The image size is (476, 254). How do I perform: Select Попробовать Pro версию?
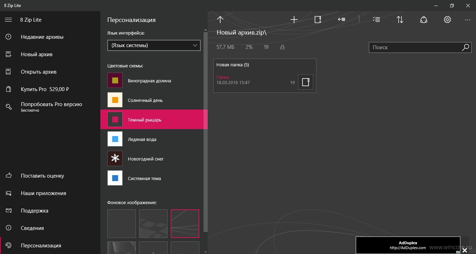[x=50, y=107]
